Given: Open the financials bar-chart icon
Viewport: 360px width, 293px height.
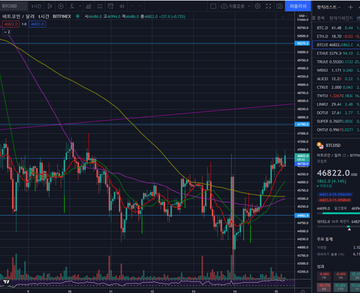Looking at the screenshot, I should (88, 6).
